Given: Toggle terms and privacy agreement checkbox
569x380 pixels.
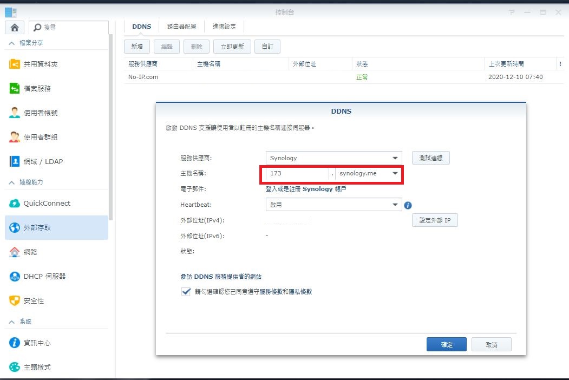Looking at the screenshot, I should click(186, 291).
